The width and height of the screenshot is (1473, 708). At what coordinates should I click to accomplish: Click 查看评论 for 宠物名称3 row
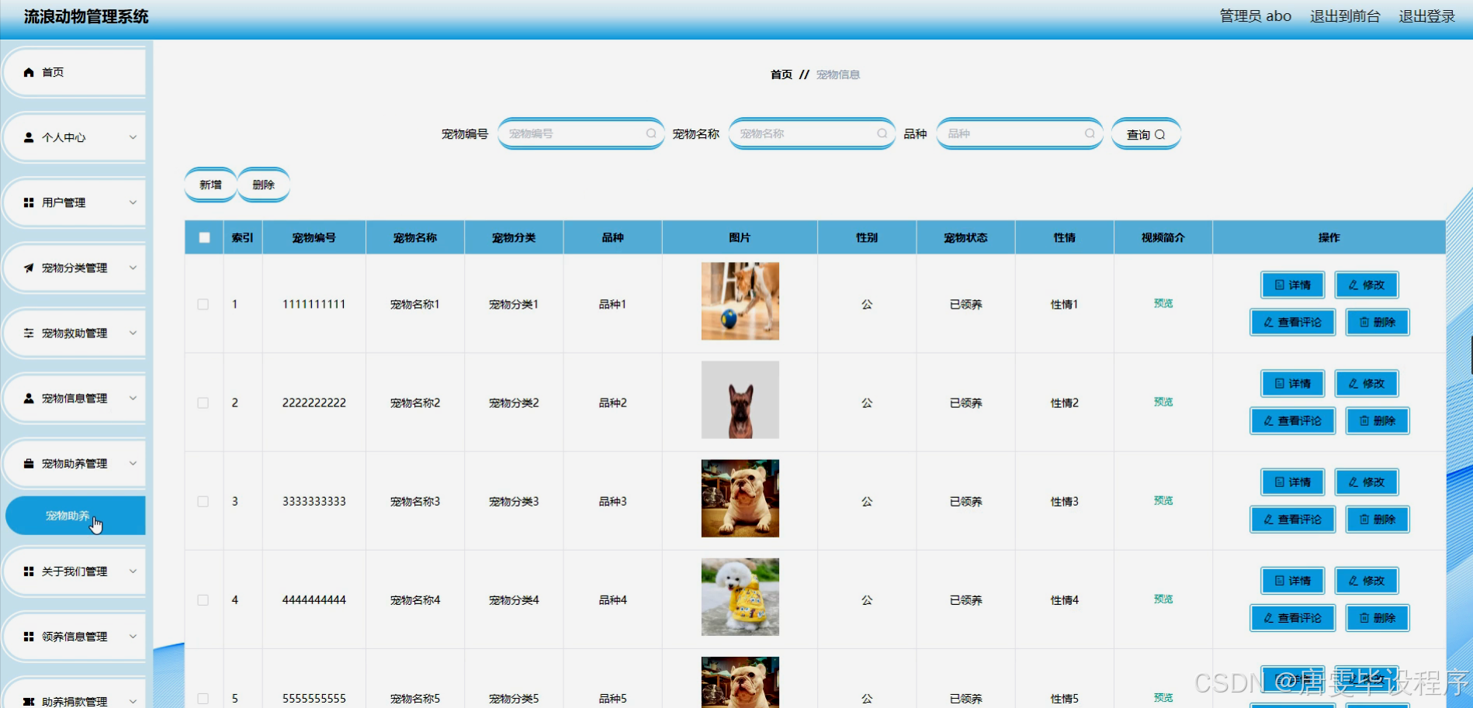[1293, 519]
